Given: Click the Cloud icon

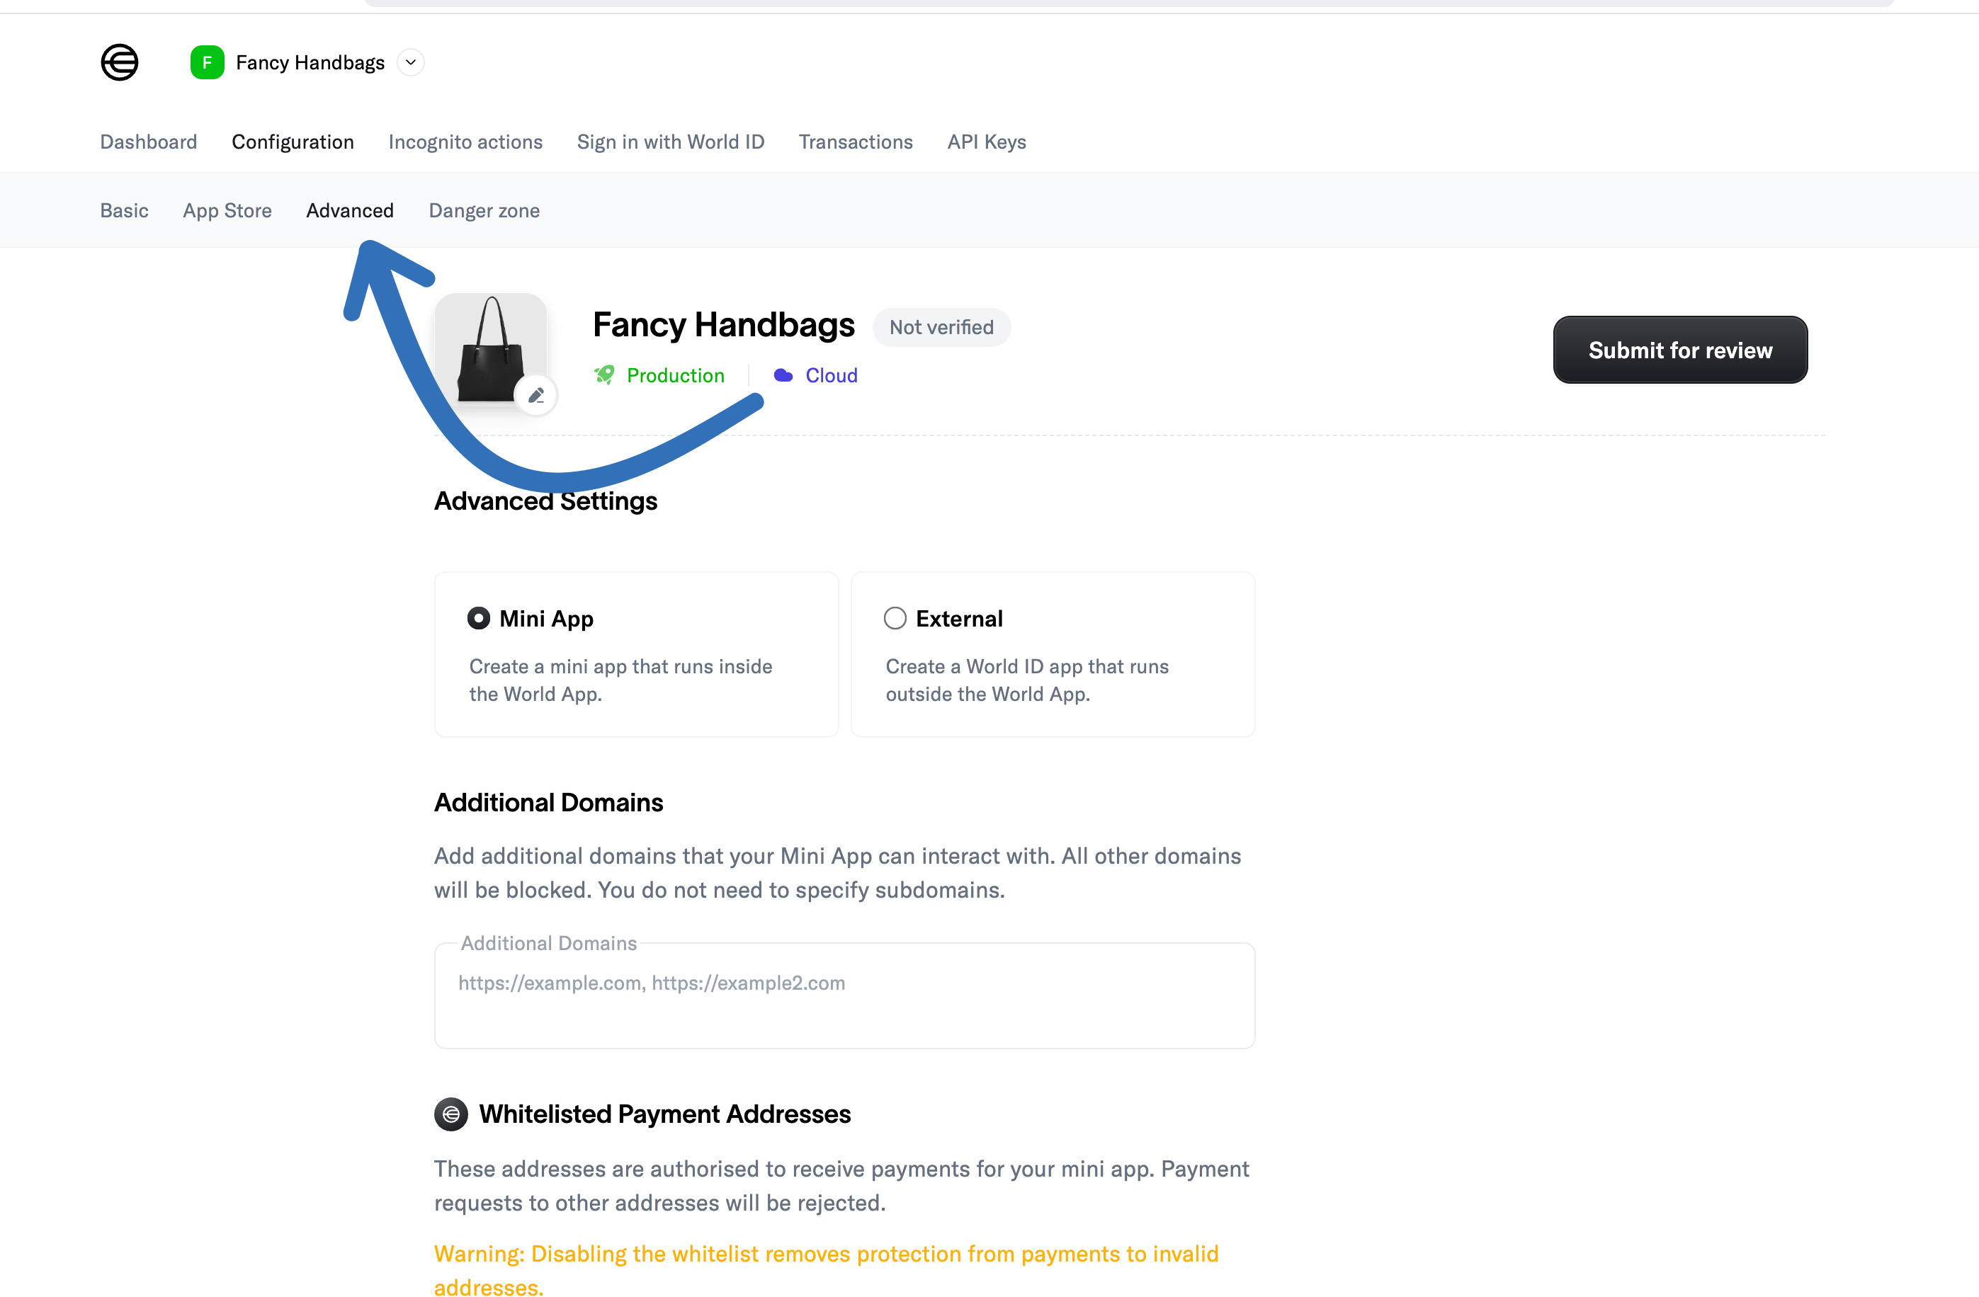Looking at the screenshot, I should (783, 375).
